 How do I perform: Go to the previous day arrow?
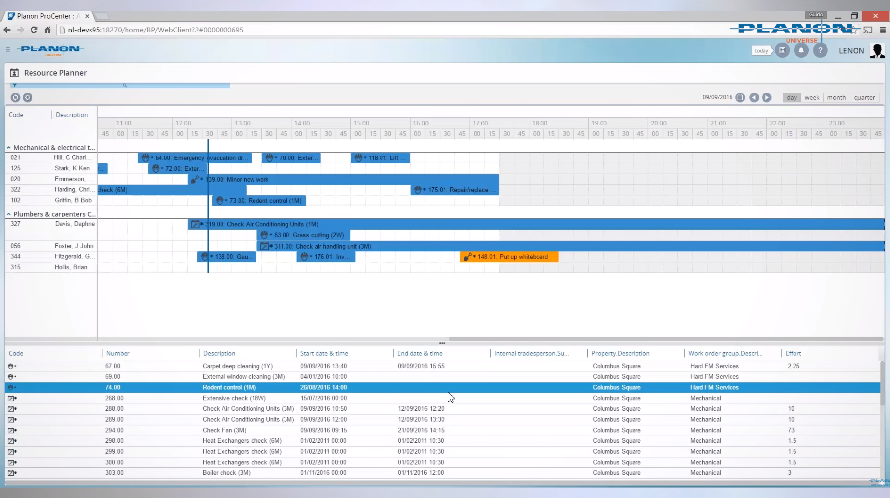point(754,98)
